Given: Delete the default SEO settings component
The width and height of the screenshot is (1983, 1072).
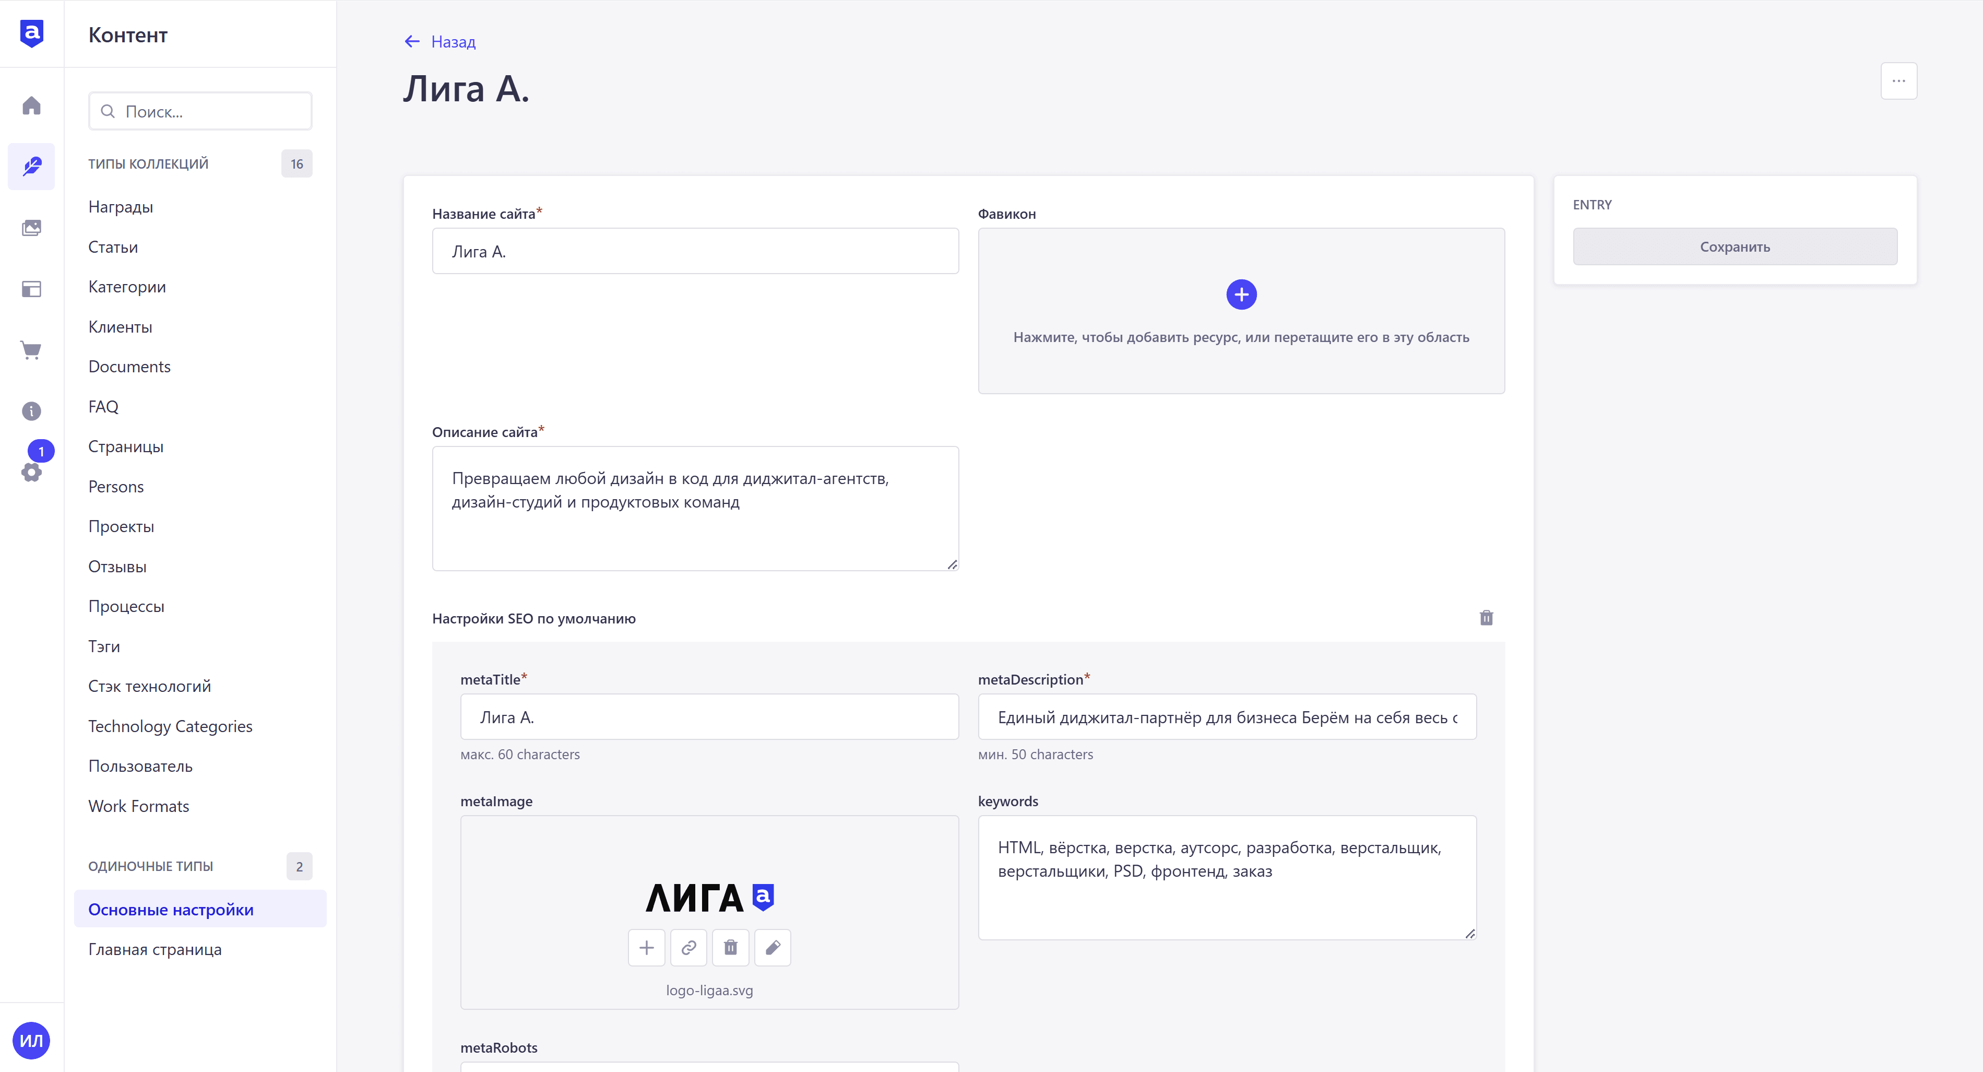Looking at the screenshot, I should click(1487, 618).
